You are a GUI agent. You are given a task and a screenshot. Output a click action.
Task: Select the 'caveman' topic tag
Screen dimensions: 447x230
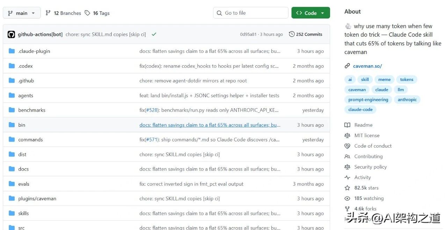coord(357,90)
